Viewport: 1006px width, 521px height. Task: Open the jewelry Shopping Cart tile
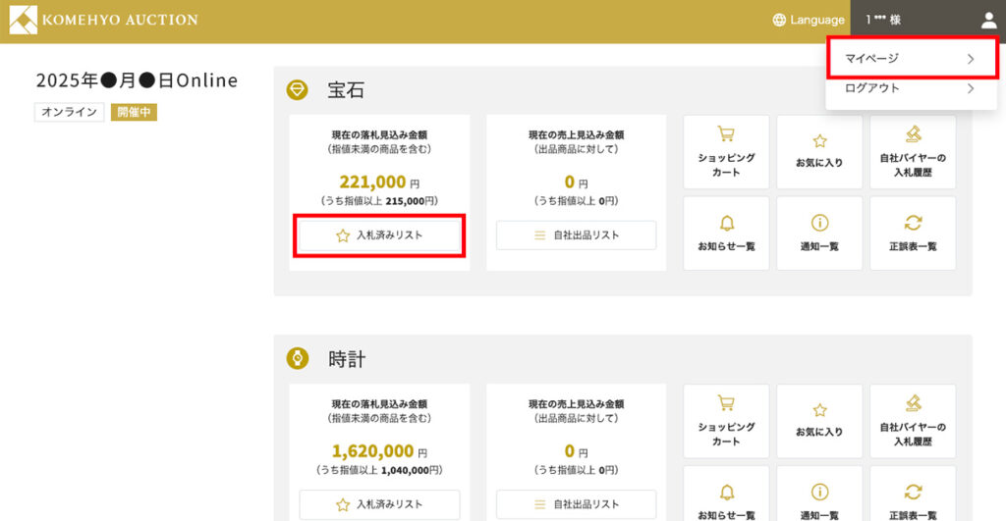[726, 151]
